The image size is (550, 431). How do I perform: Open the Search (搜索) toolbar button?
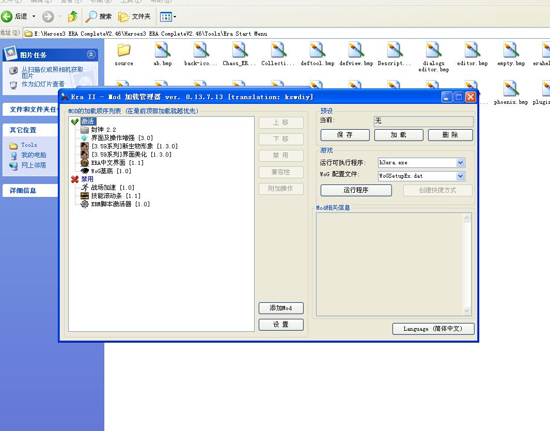pyautogui.click(x=99, y=16)
